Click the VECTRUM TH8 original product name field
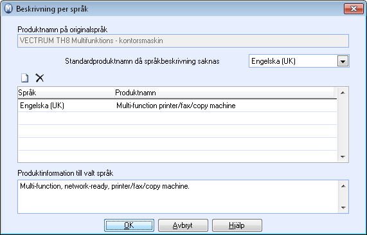The width and height of the screenshot is (367, 235). [183, 41]
